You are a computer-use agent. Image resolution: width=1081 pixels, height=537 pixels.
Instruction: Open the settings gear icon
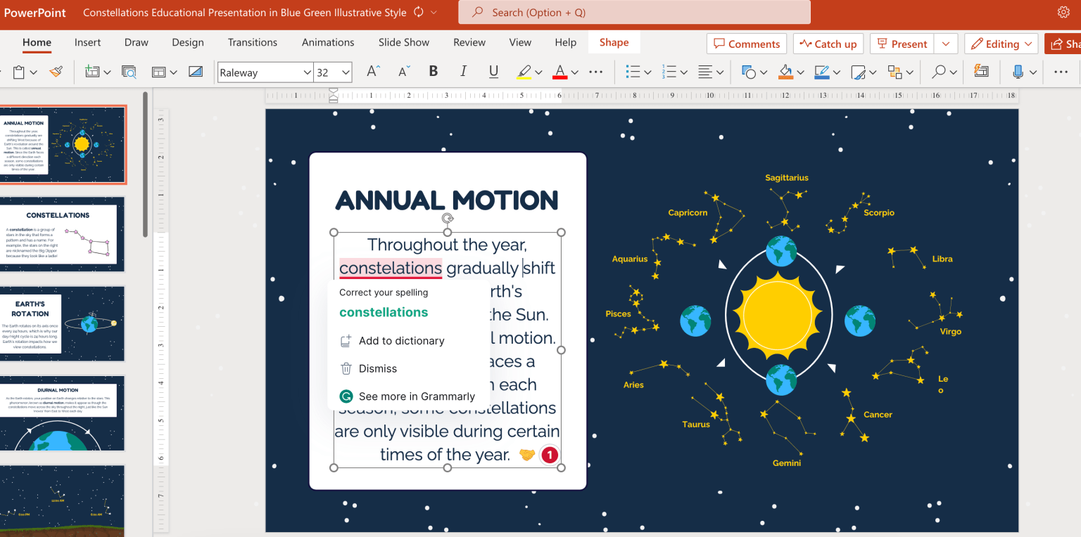click(1063, 12)
